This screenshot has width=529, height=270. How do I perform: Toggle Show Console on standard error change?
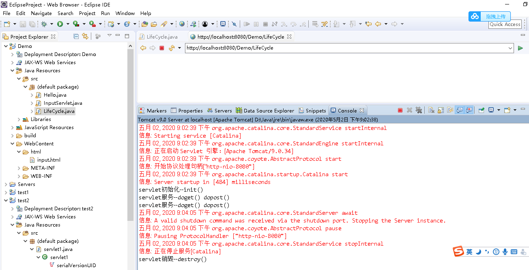pos(469,110)
